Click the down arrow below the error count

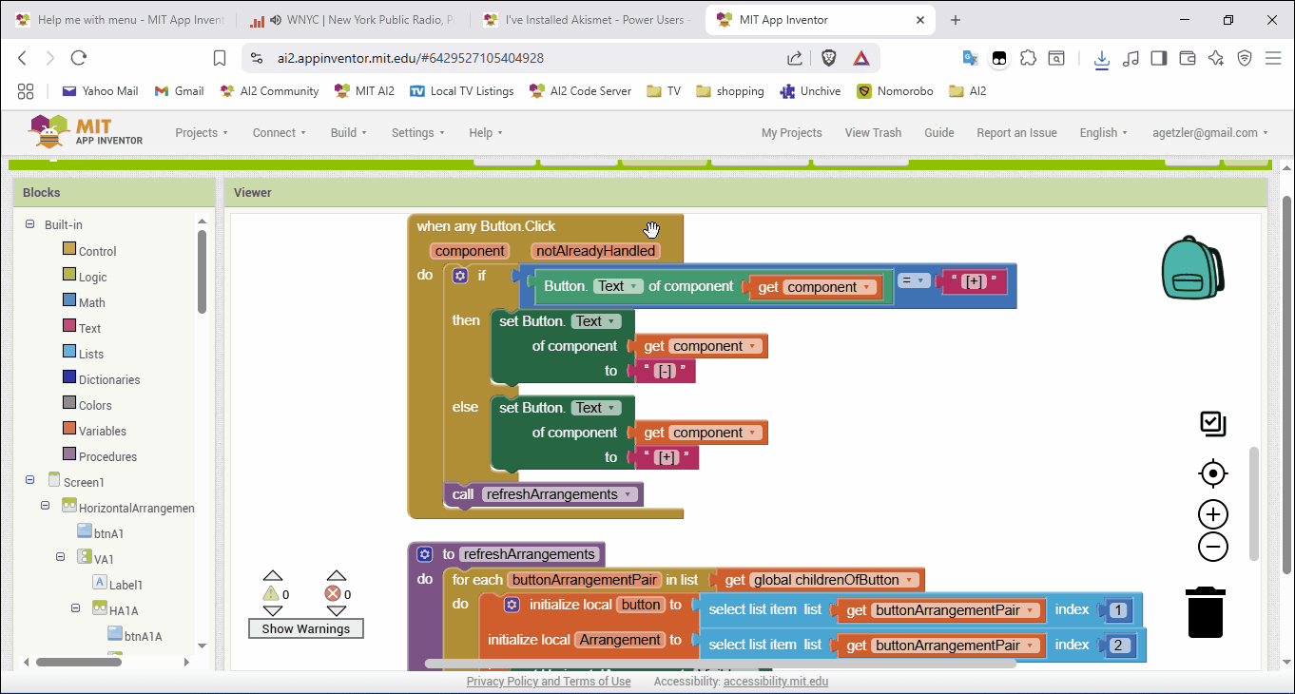tap(336, 611)
